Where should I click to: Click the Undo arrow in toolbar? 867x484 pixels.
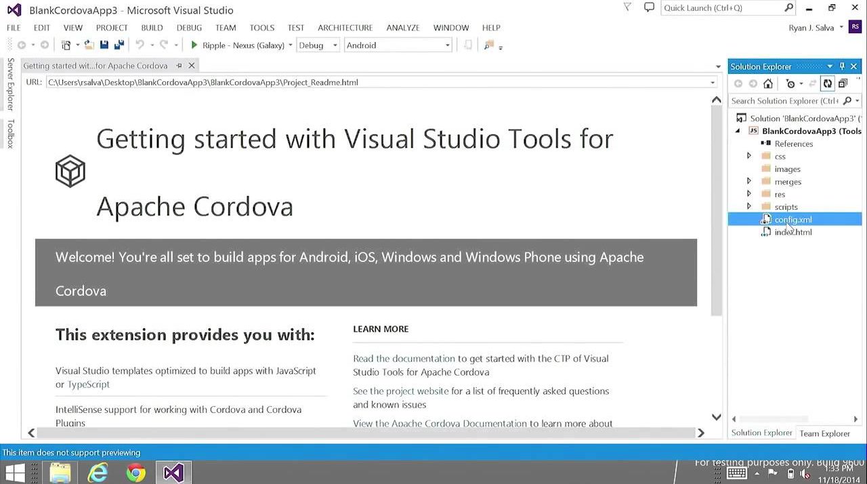tap(140, 45)
